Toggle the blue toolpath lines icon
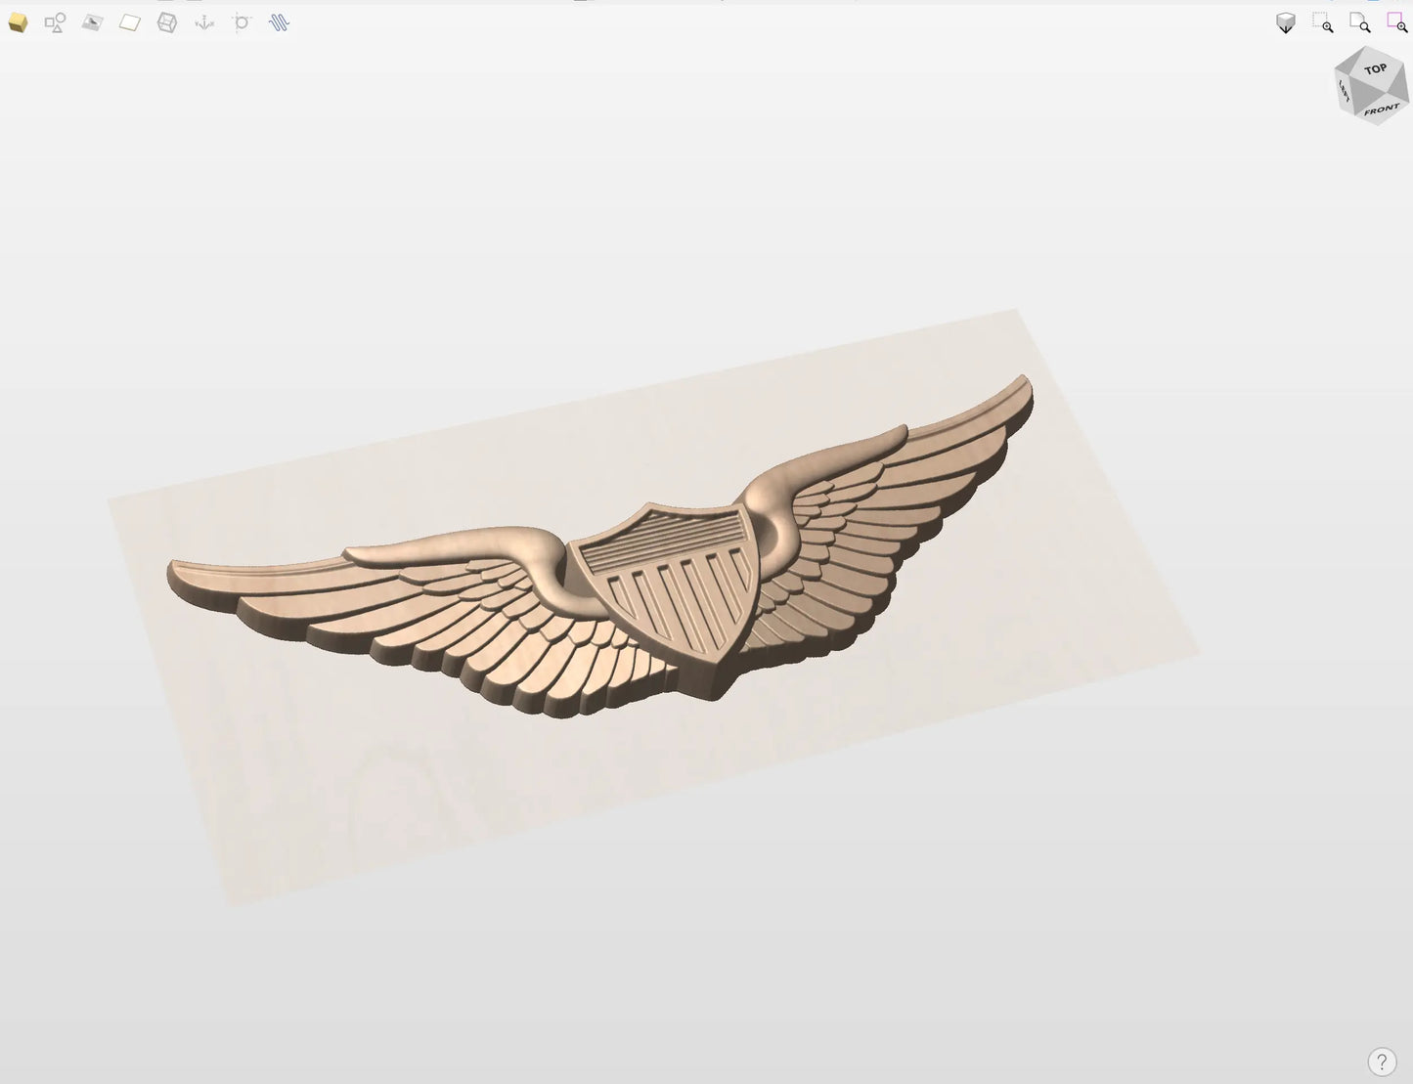The height and width of the screenshot is (1084, 1413). [x=279, y=22]
